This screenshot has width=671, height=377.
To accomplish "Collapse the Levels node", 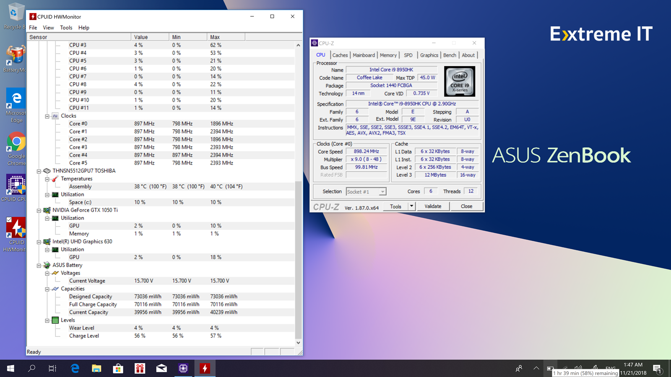I will click(x=47, y=321).
